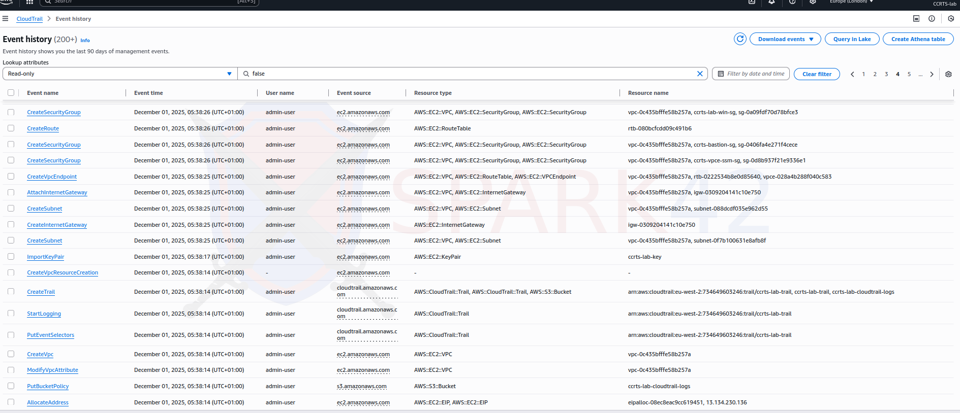Go to page 1 of events

(863, 74)
